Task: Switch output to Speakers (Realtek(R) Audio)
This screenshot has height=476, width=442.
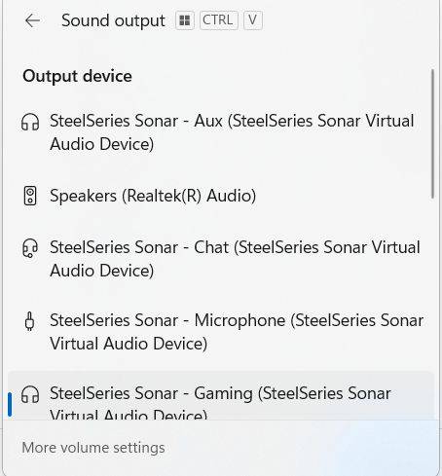Action: point(221,196)
